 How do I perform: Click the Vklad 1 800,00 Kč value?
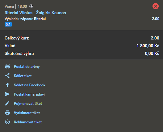pyautogui.click(x=148, y=46)
